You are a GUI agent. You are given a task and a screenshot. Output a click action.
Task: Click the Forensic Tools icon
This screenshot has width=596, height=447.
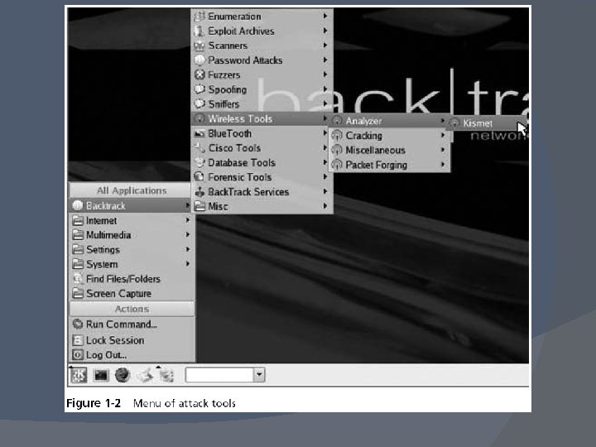click(x=199, y=177)
